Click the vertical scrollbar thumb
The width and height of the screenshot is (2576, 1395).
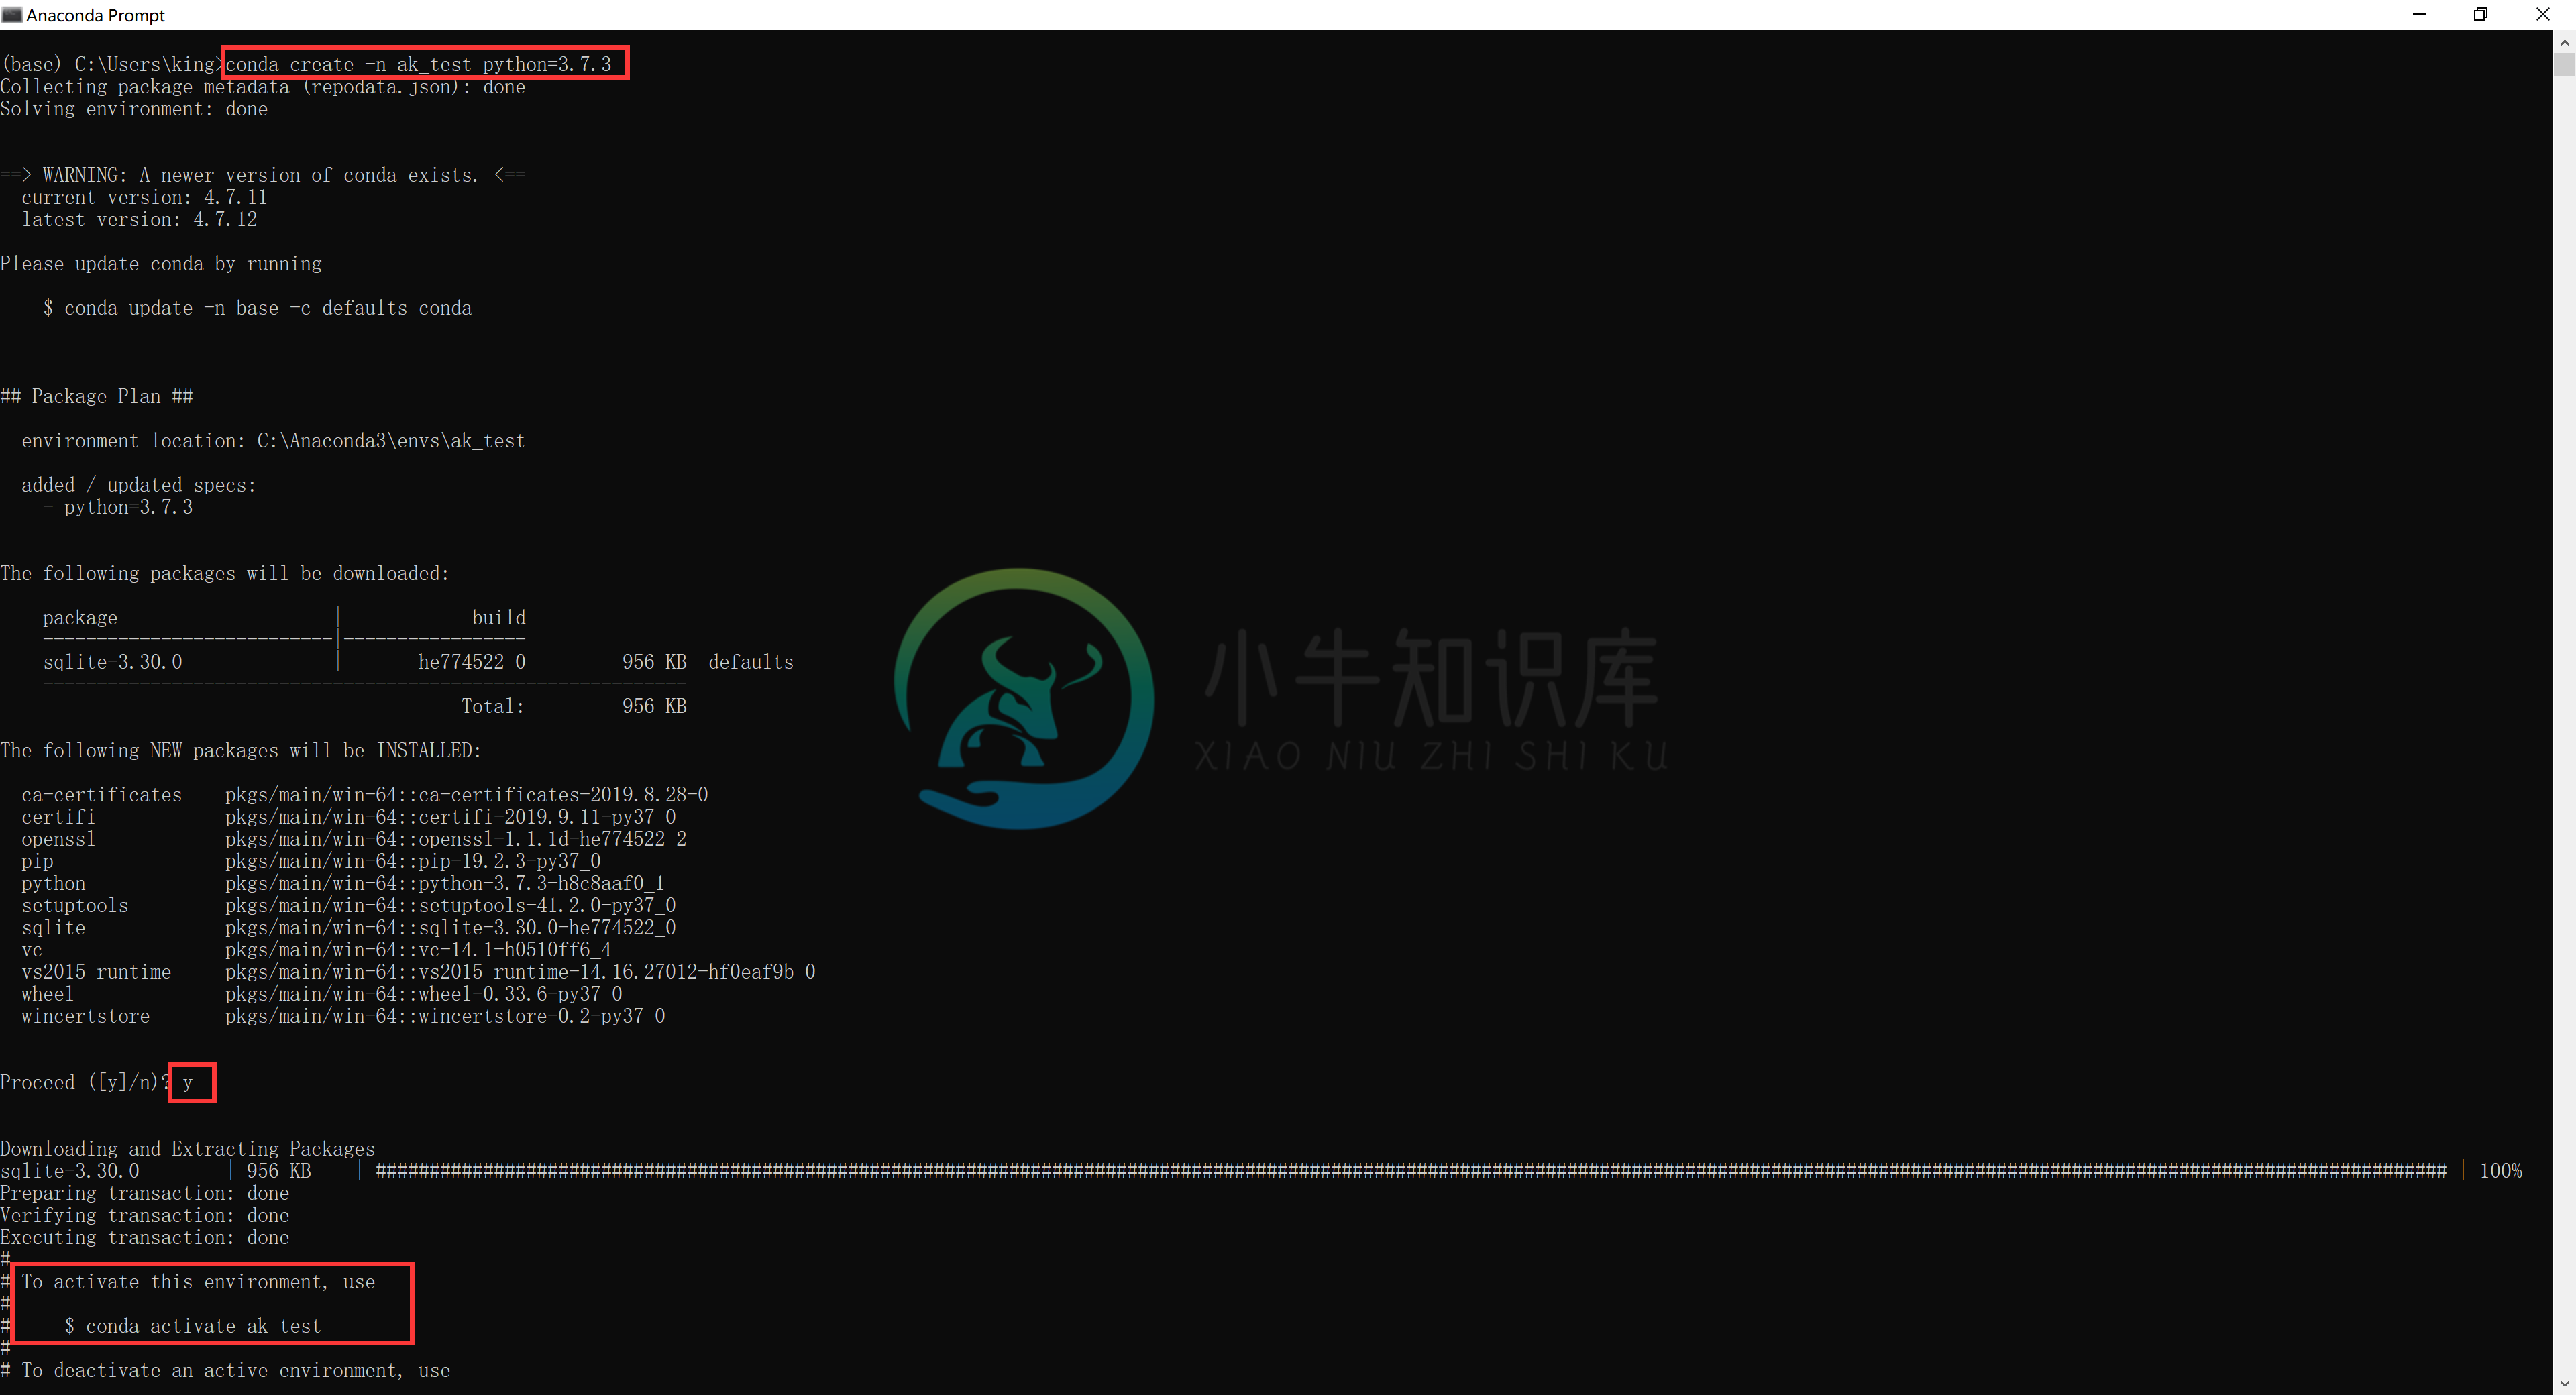click(2564, 65)
